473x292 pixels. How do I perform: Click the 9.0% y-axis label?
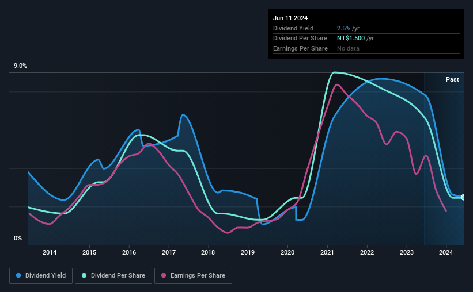point(20,66)
